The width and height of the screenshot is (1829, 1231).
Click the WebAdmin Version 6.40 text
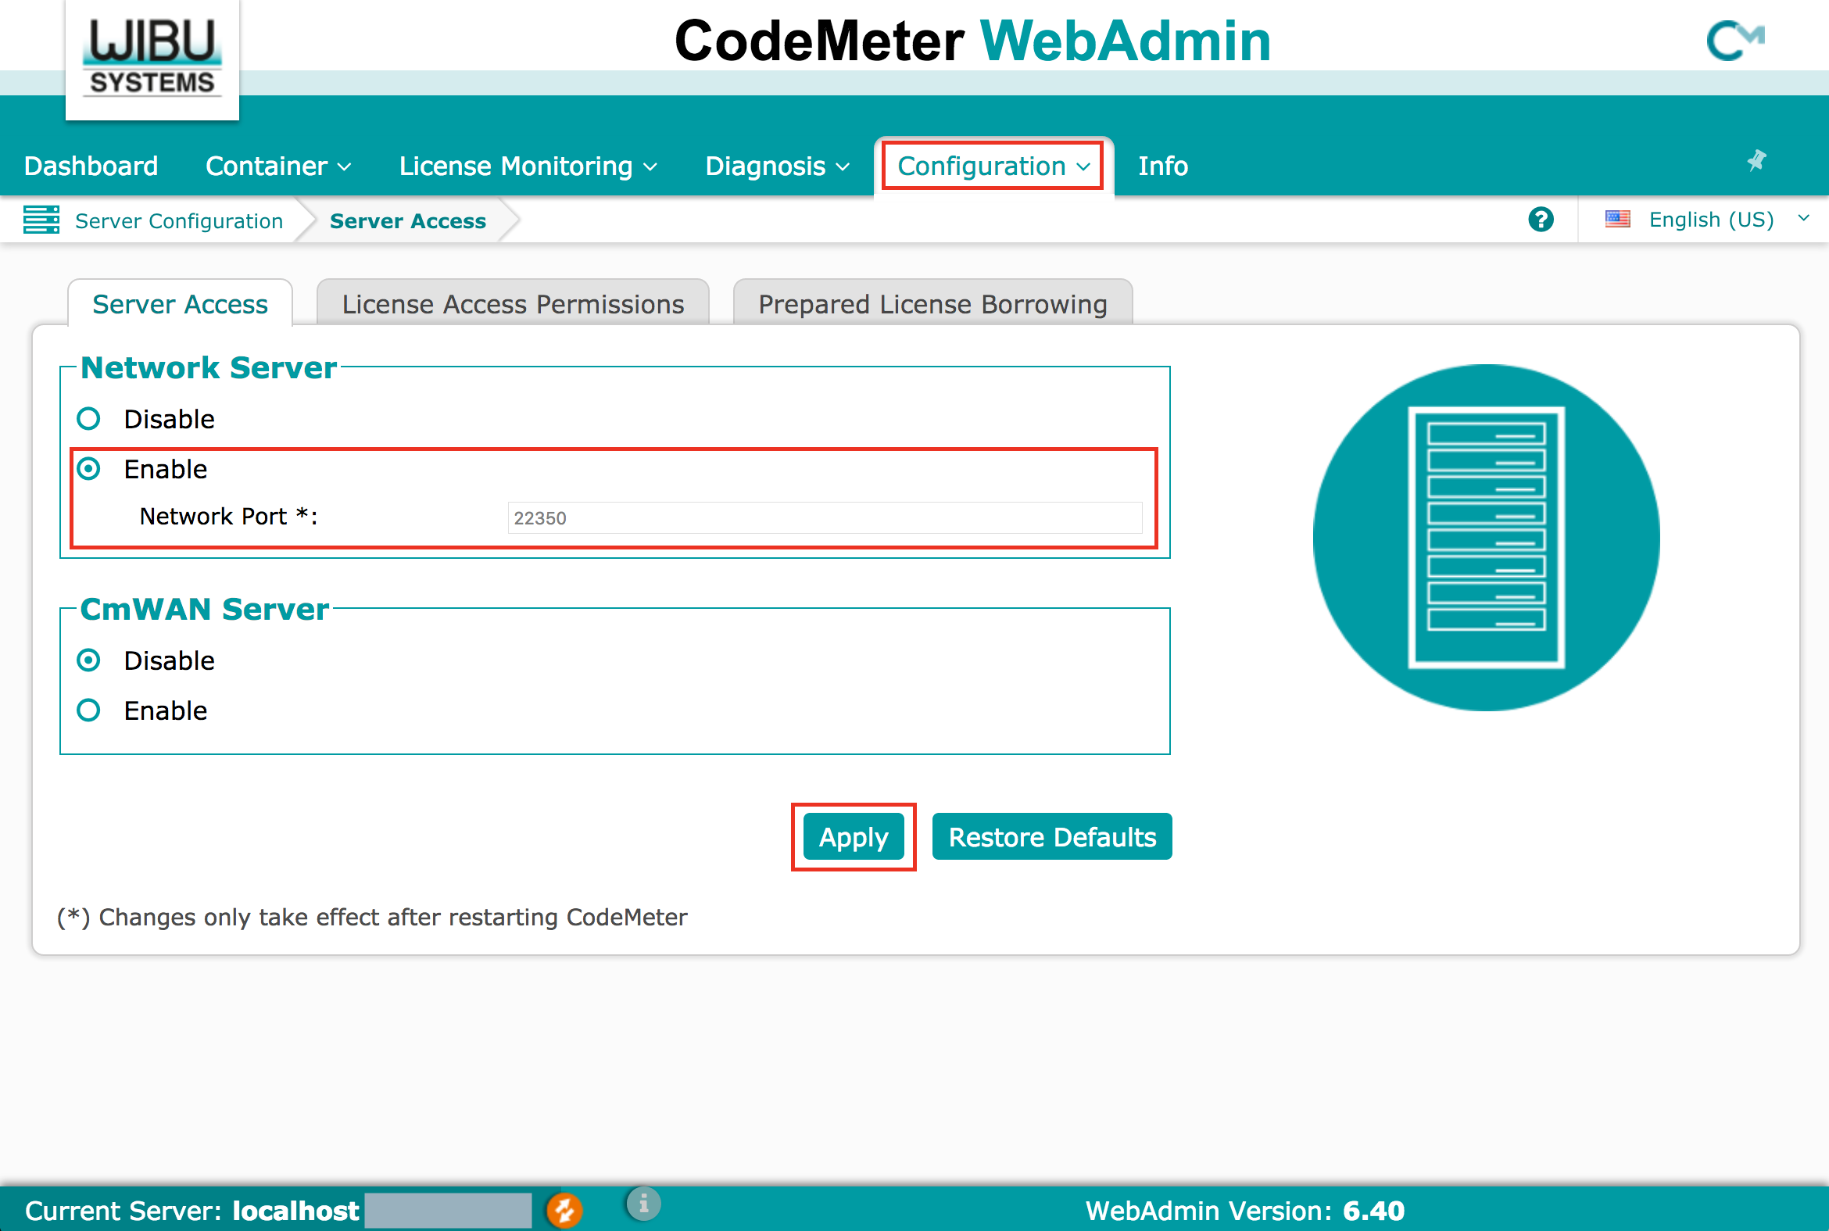[x=1245, y=1211]
